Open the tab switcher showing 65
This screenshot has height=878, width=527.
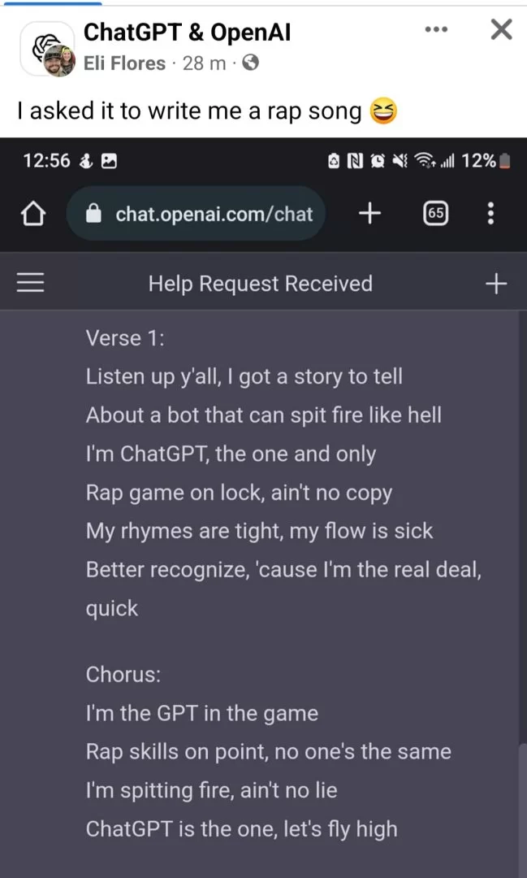point(436,213)
